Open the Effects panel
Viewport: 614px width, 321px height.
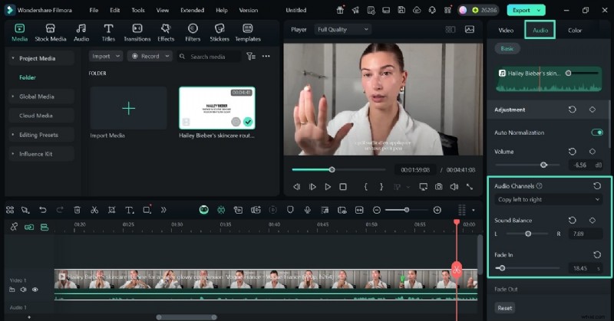pos(166,32)
